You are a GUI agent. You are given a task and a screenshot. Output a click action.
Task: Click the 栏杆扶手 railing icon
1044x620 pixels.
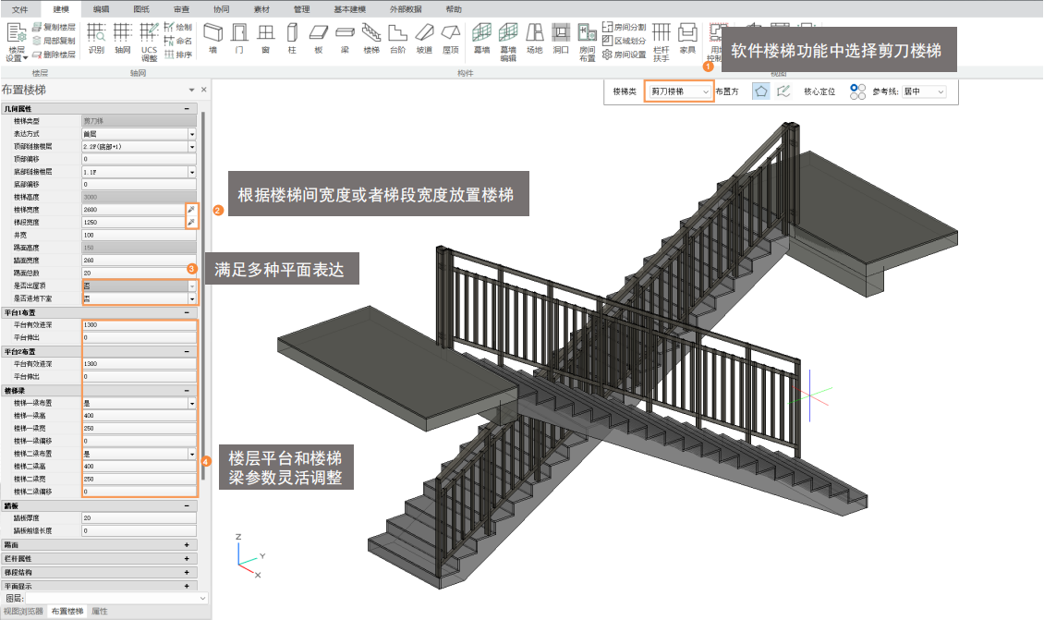[662, 39]
